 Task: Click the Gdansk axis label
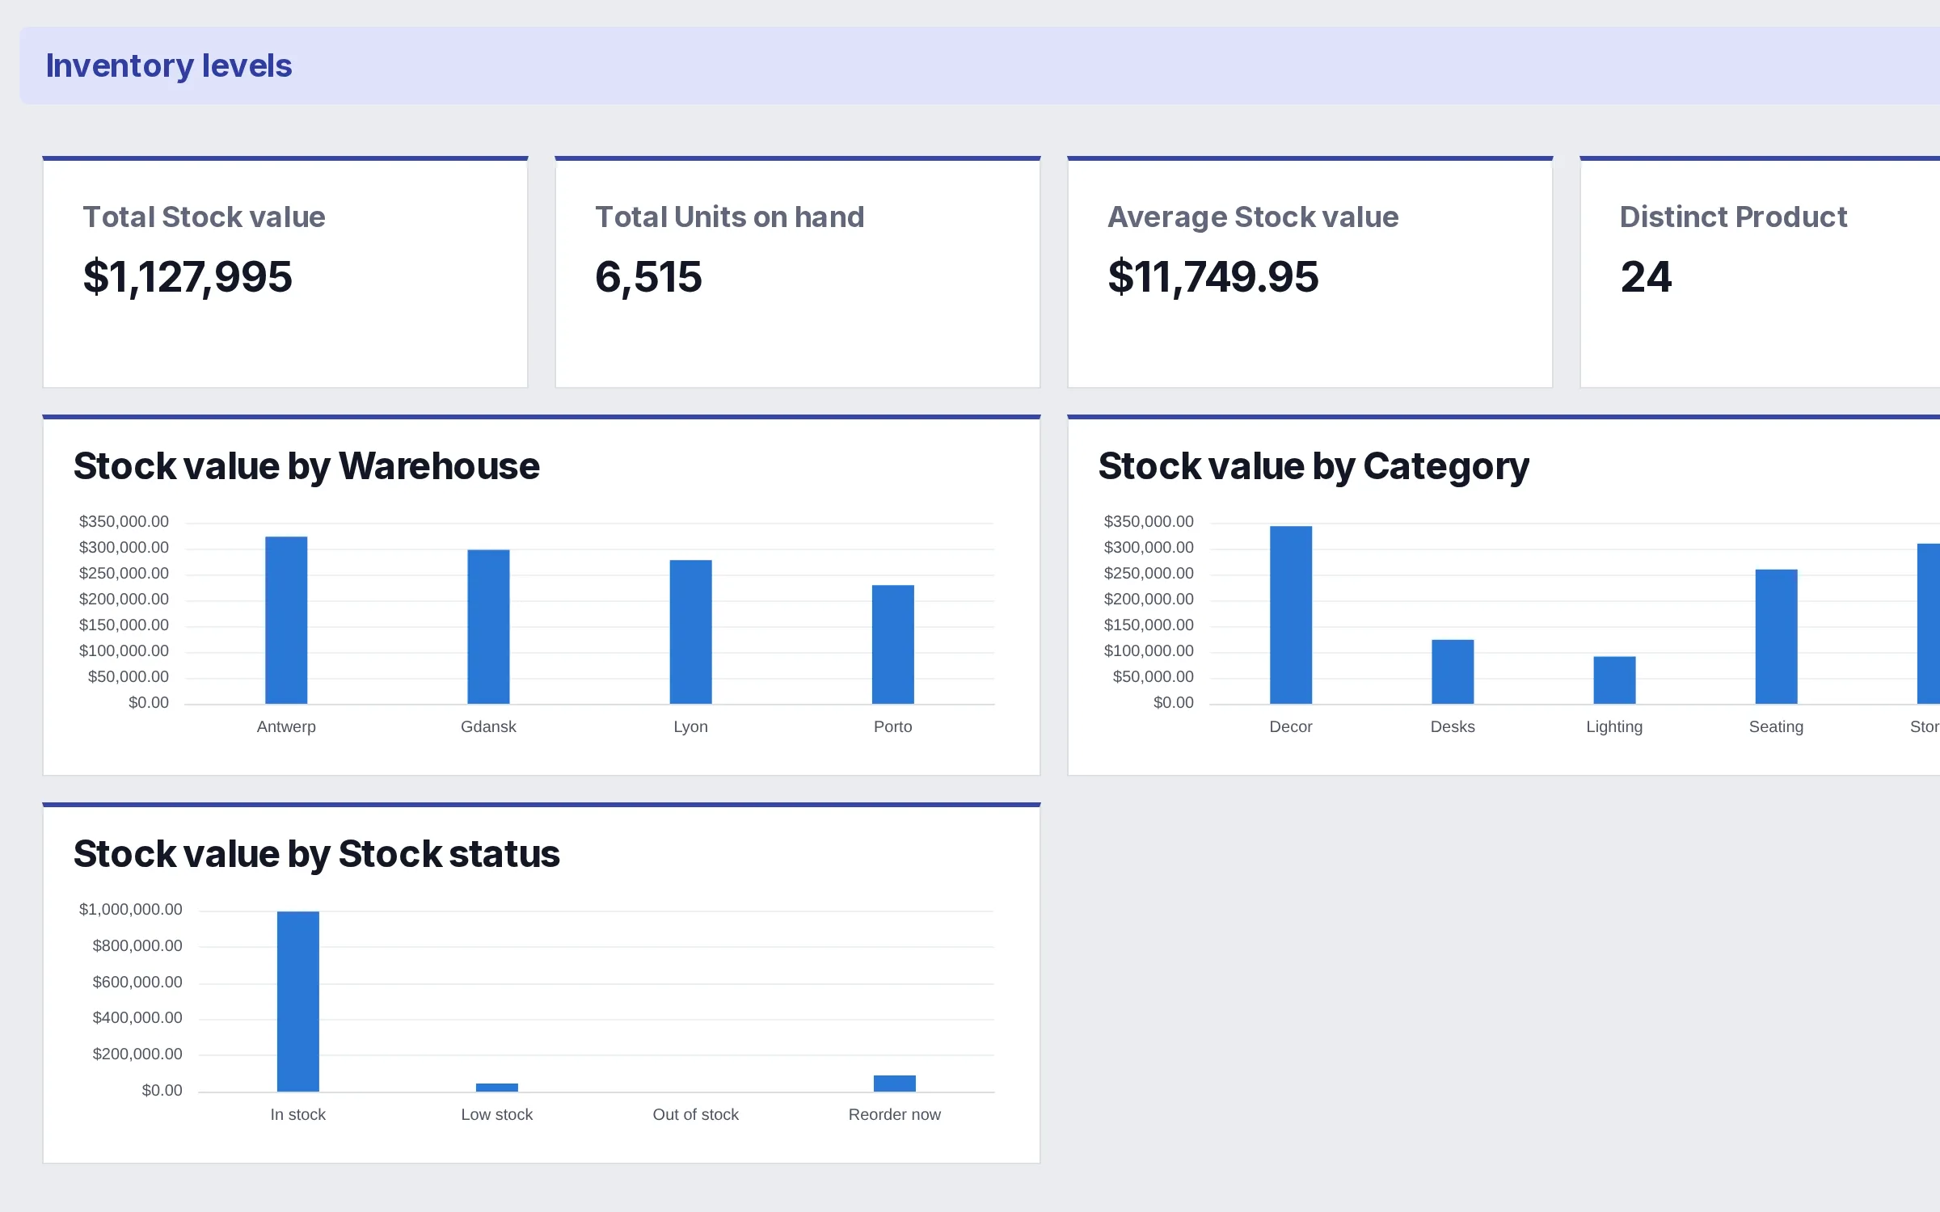488,726
